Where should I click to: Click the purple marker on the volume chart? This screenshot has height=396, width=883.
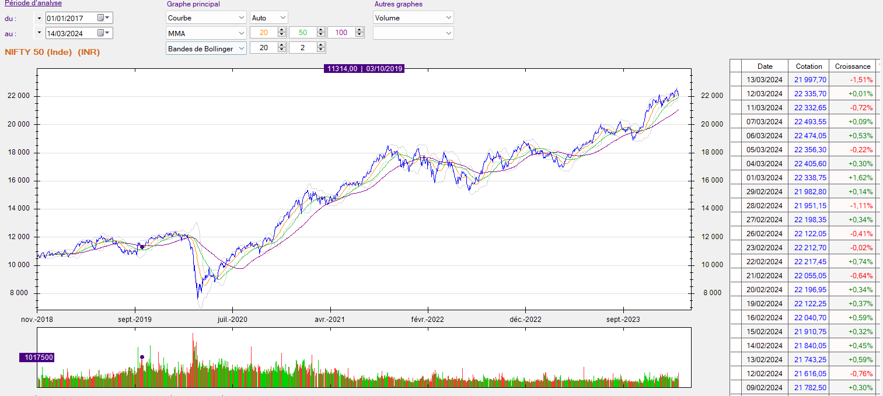pyautogui.click(x=142, y=357)
